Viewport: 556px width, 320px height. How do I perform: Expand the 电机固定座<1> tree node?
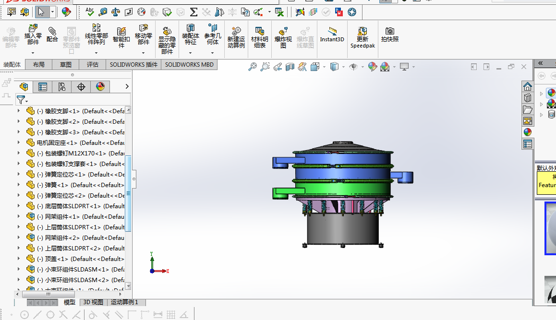(x=19, y=142)
